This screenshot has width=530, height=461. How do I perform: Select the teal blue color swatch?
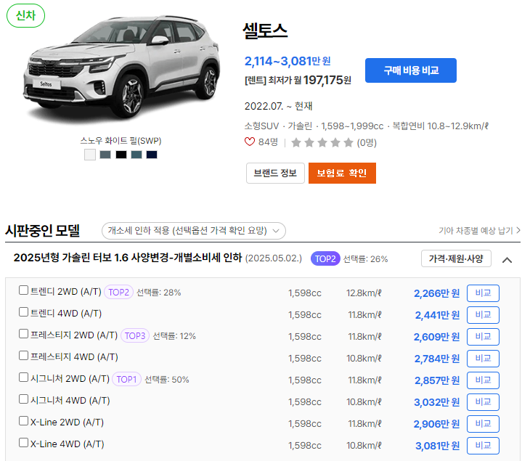click(x=136, y=155)
